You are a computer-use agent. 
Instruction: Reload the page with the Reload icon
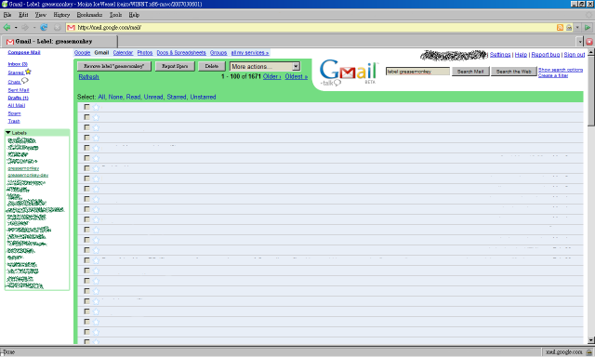[x=44, y=27]
